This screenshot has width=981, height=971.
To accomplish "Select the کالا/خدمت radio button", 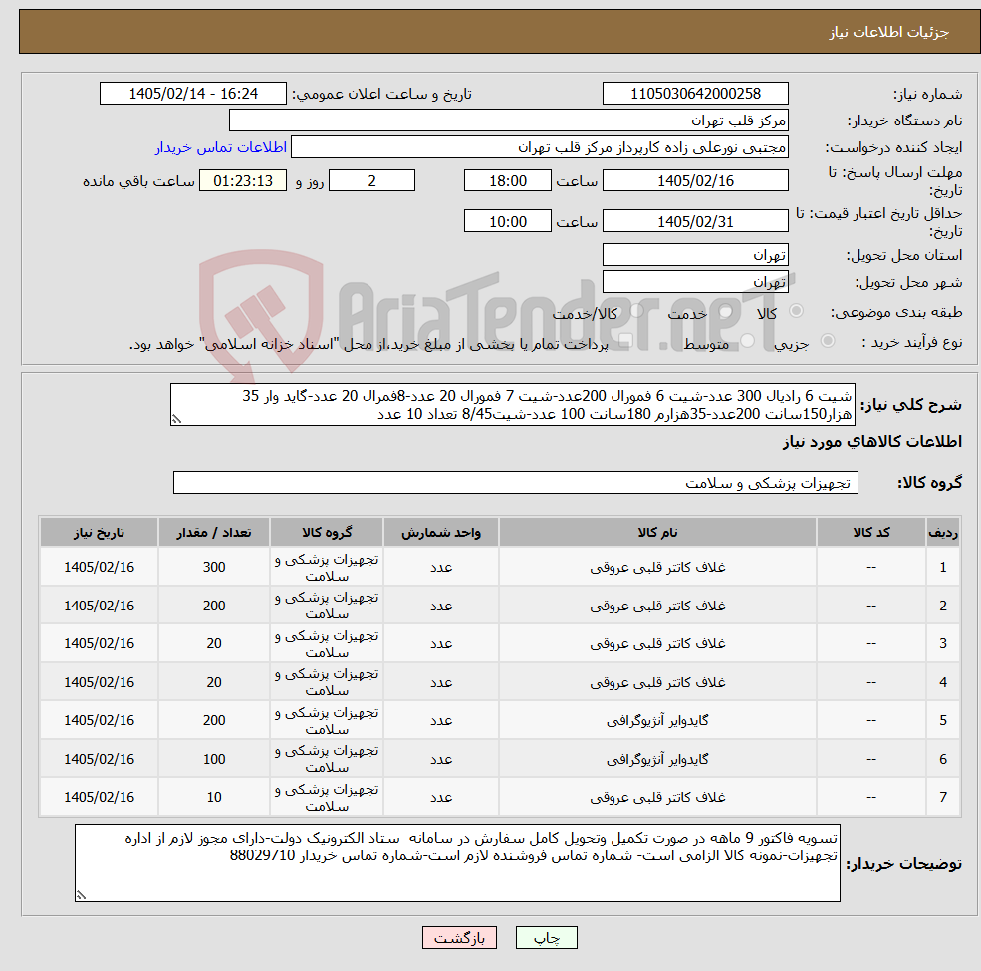I will tap(636, 311).
